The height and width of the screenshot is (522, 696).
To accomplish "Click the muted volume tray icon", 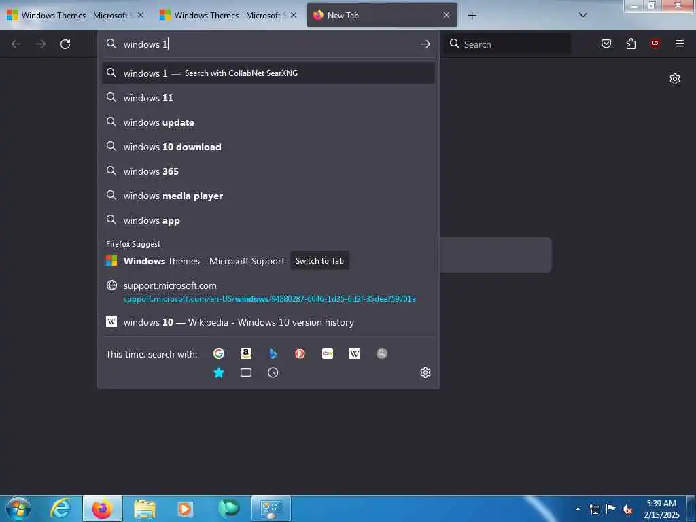I will tap(627, 510).
